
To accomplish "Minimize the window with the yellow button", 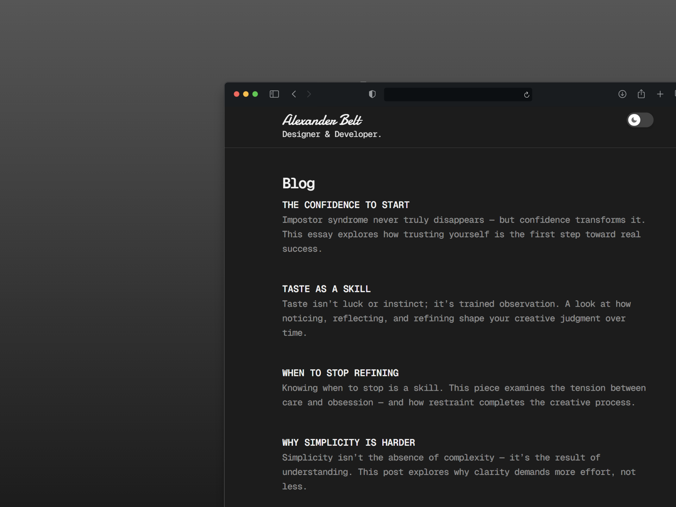I will coord(246,94).
